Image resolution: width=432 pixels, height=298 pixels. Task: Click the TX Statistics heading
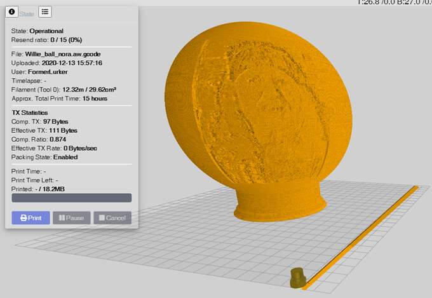point(30,112)
